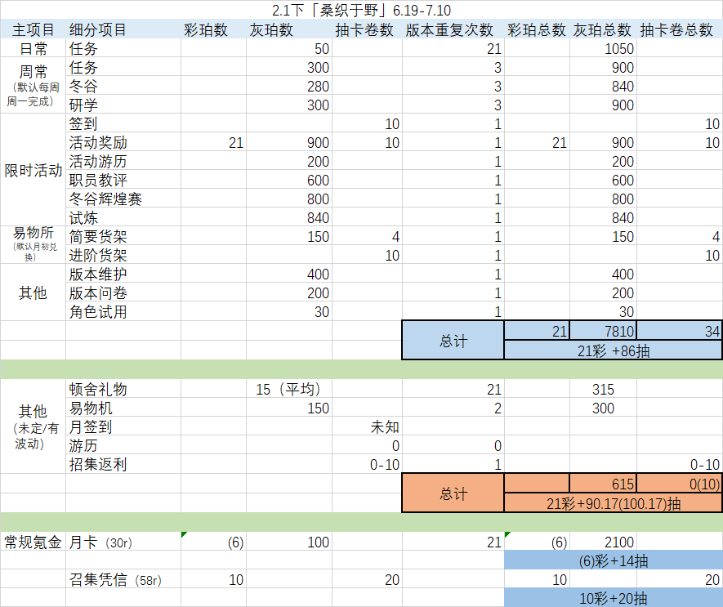This screenshot has height=607, width=723.
Task: Select the 简要货架 cell
Action: tap(123, 236)
